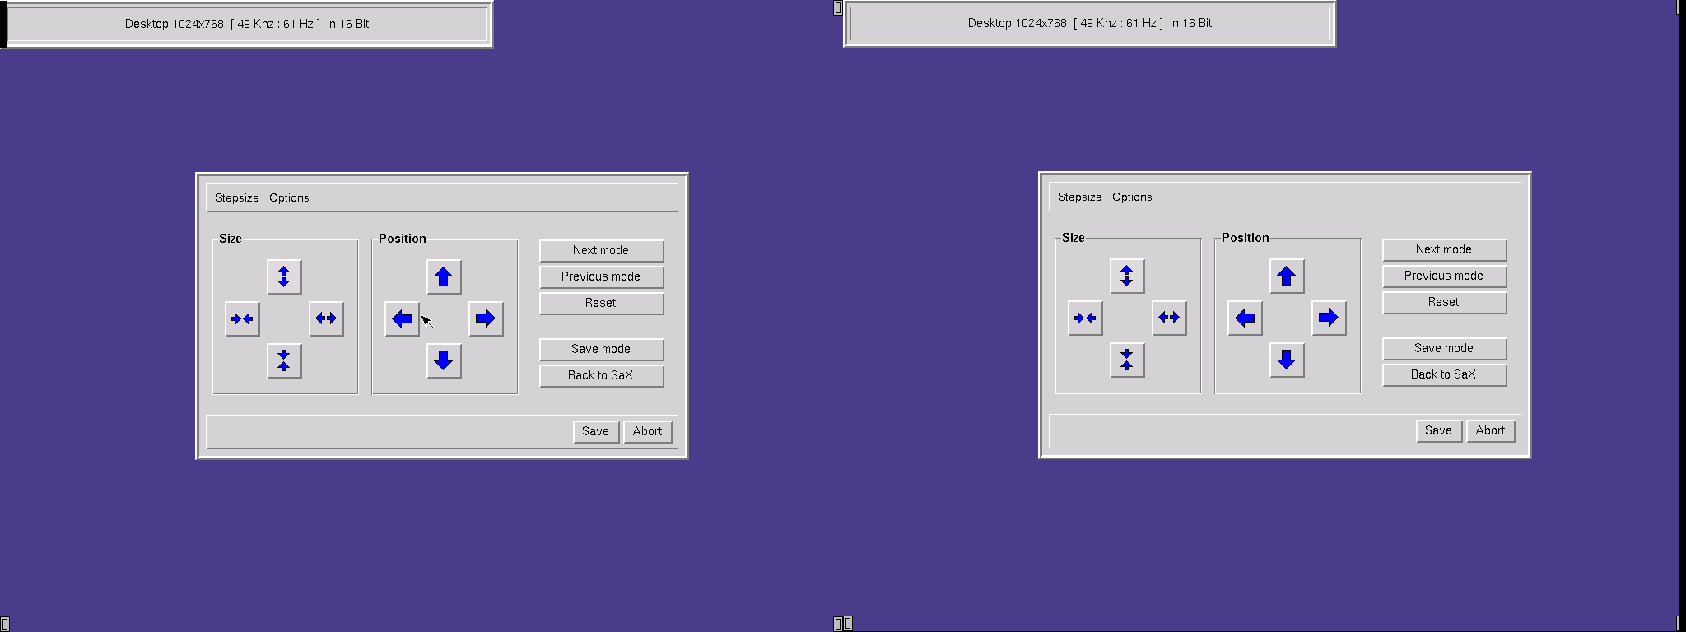Click the left Desktop 1024x768 info banner

247,24
